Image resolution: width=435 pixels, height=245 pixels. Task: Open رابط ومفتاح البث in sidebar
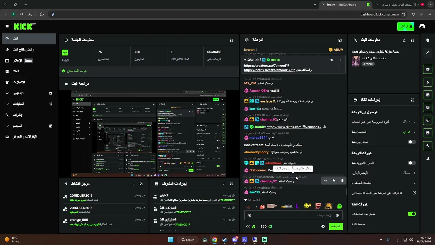[x=29, y=50]
